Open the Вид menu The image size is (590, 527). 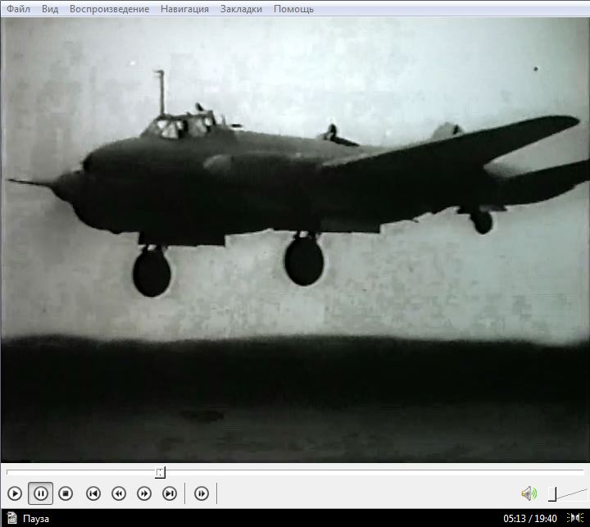(x=50, y=9)
